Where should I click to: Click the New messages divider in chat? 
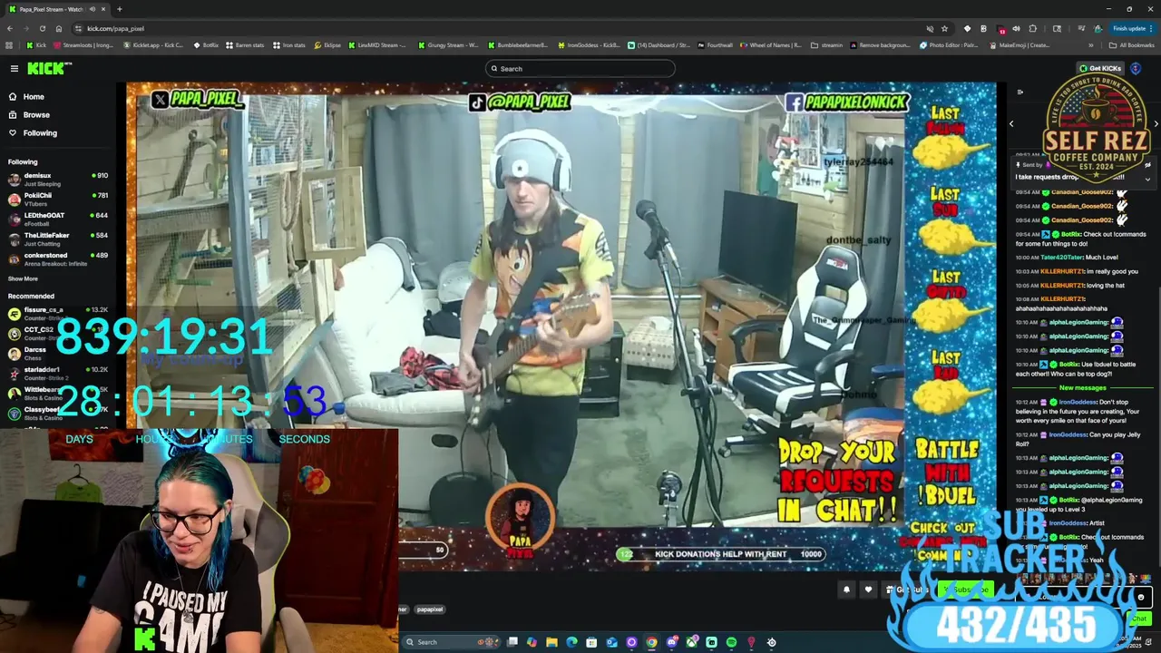pyautogui.click(x=1083, y=388)
